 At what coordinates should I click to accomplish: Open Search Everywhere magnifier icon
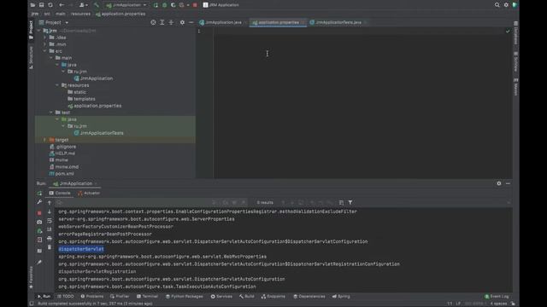click(x=497, y=5)
